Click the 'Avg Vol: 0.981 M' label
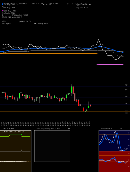The height and width of the screenshot is (172, 130). coord(83,5)
